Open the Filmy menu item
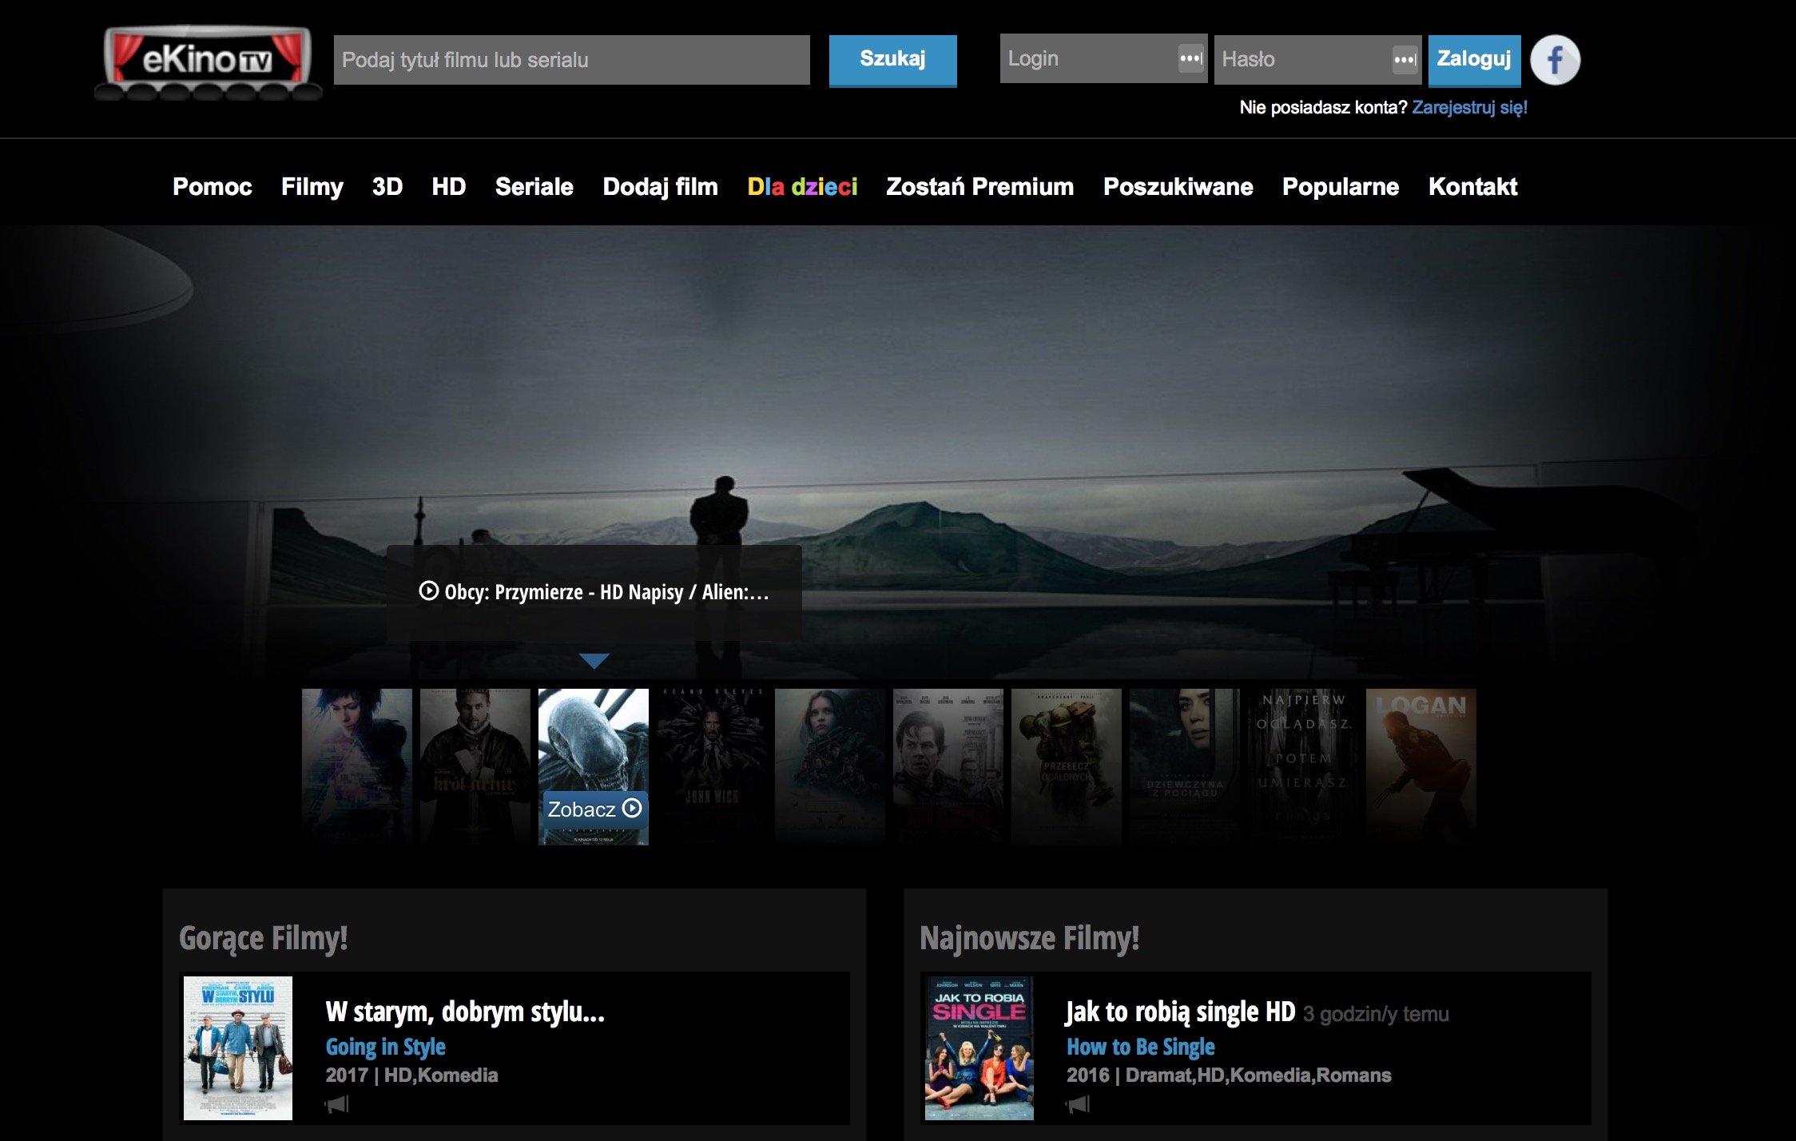Screen dimensions: 1796x1141 point(312,186)
